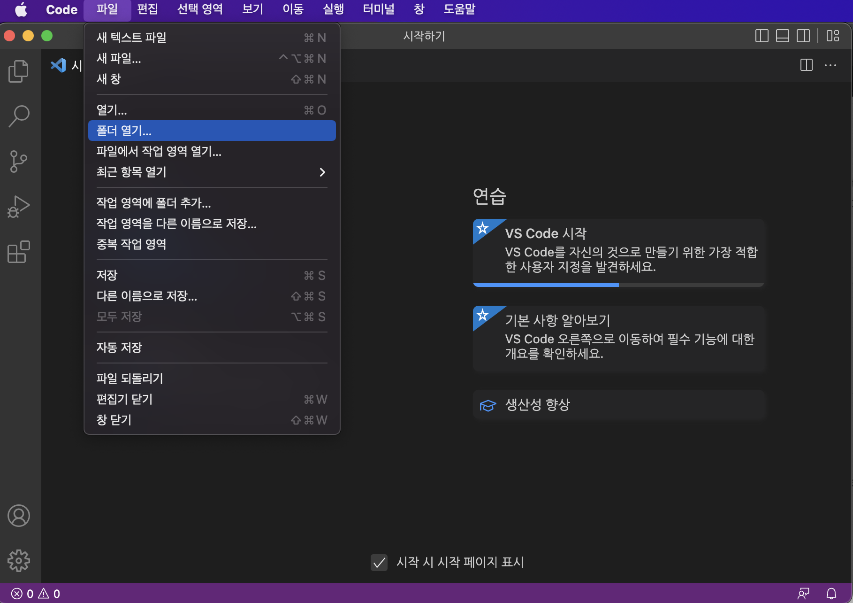Open the 이동 menu
The width and height of the screenshot is (853, 603).
(293, 9)
